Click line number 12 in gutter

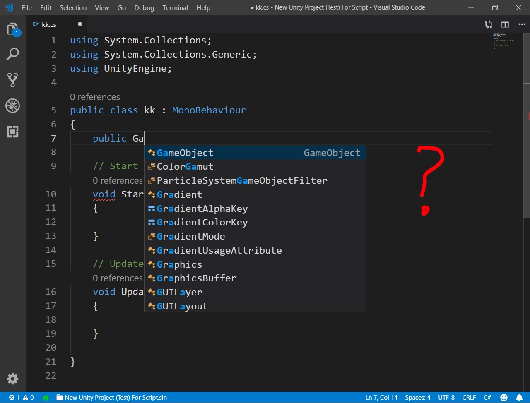pyautogui.click(x=51, y=222)
